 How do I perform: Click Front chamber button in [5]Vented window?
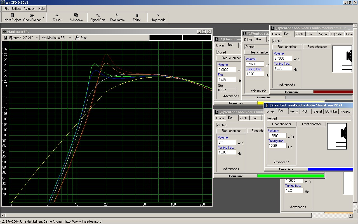[x=312, y=124]
